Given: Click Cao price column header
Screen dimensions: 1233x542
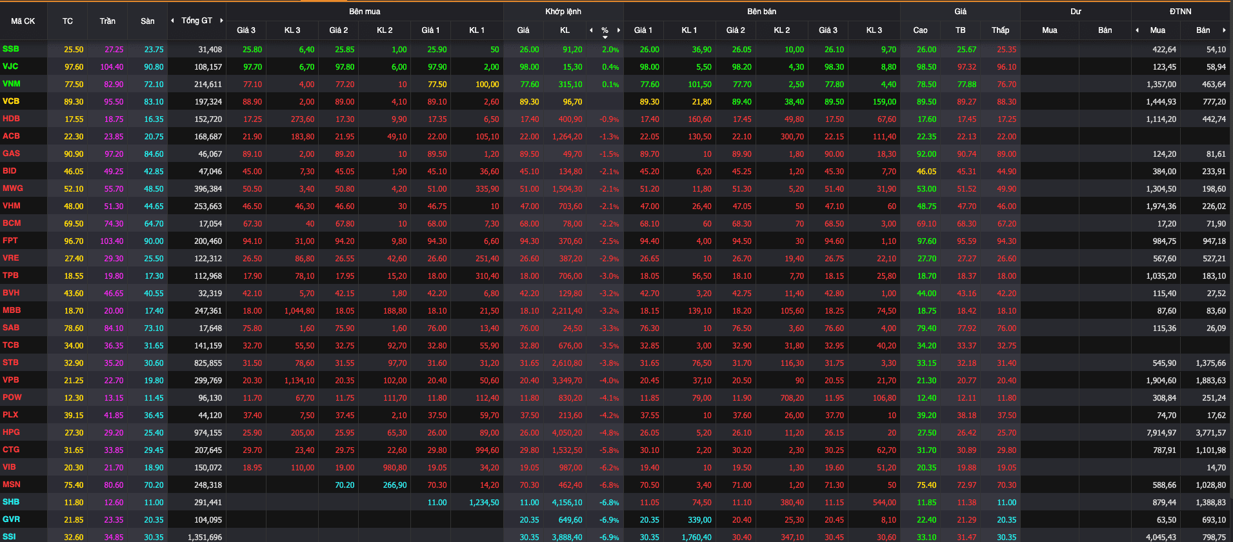Looking at the screenshot, I should 921,30.
